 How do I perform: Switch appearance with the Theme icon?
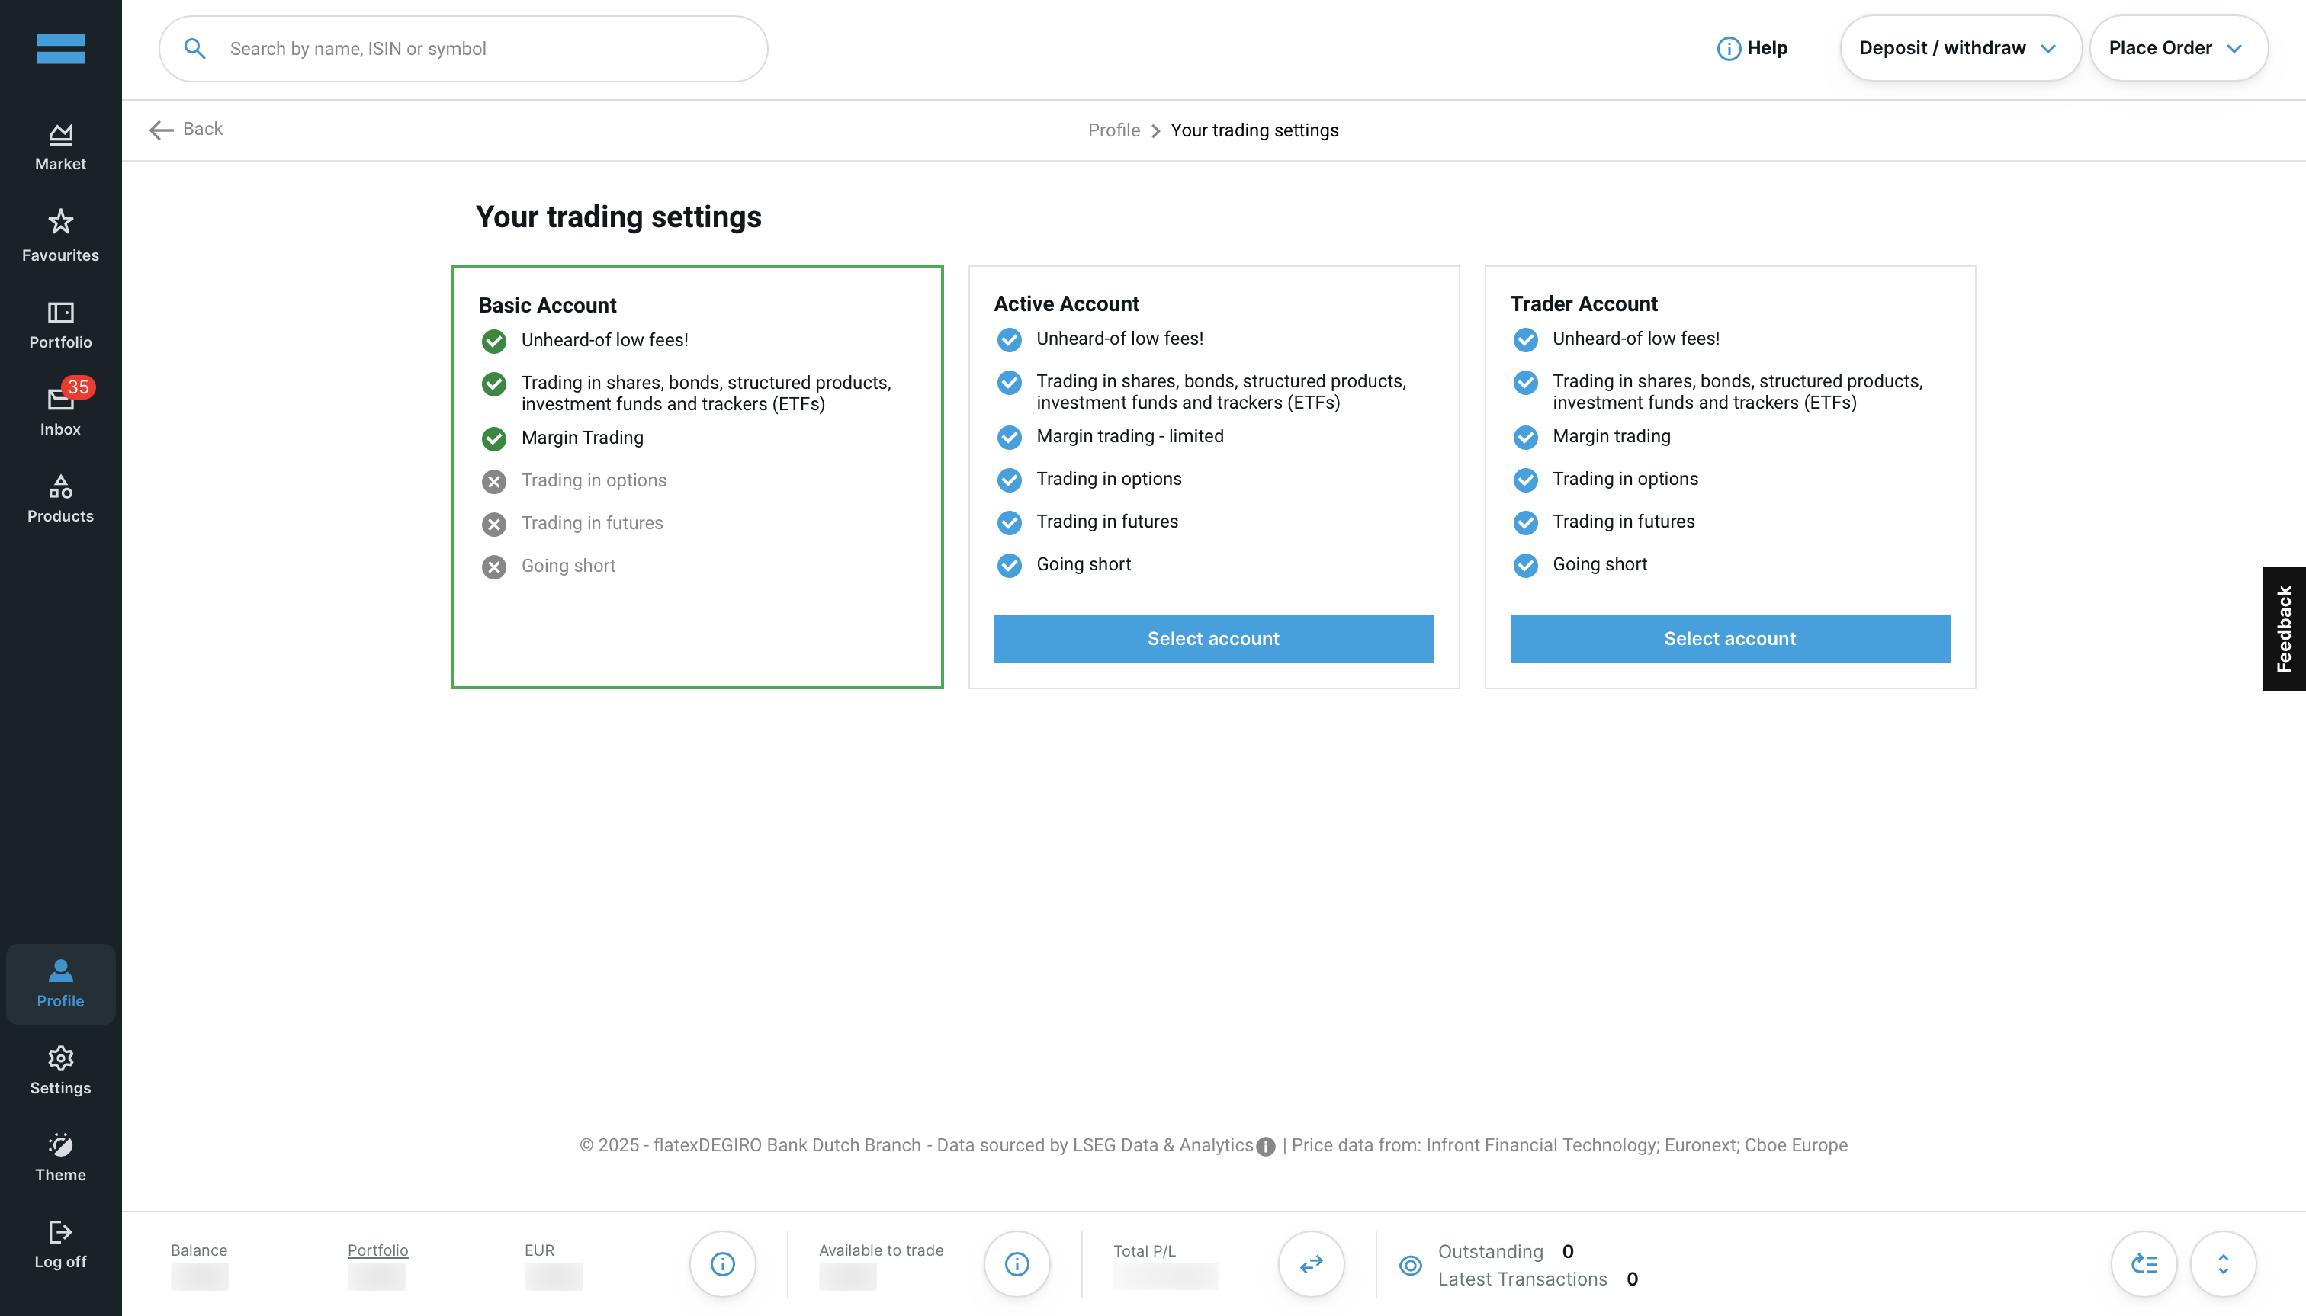[60, 1157]
